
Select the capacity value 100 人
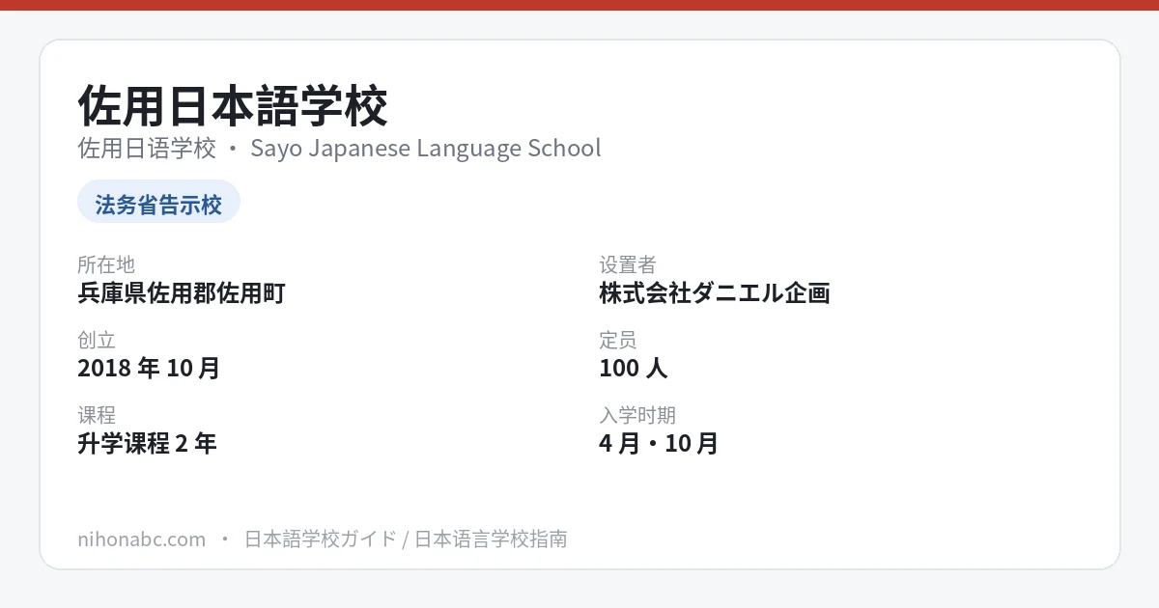pyautogui.click(x=634, y=368)
